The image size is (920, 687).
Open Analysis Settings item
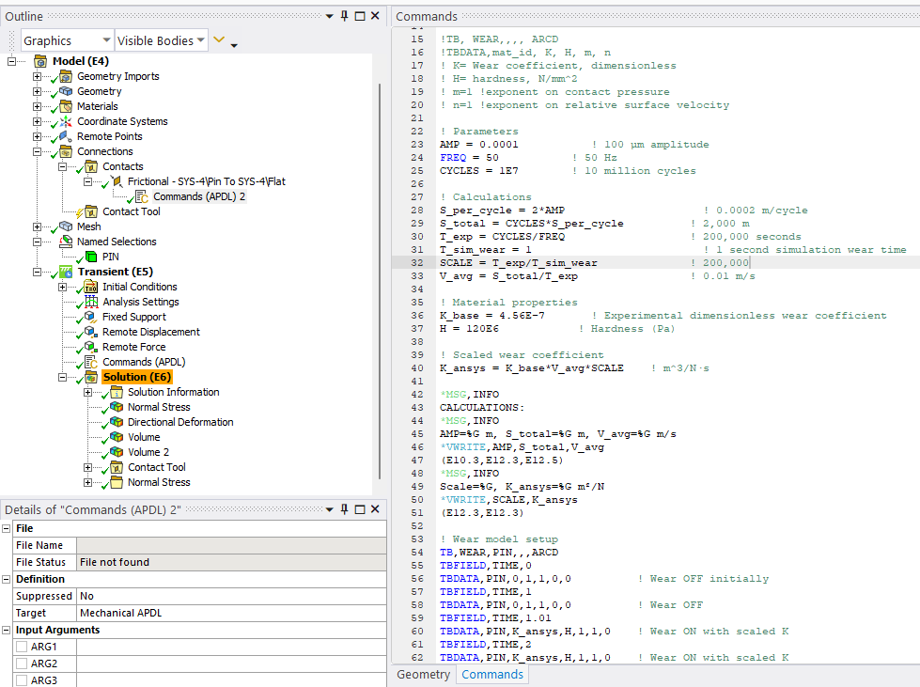[140, 302]
